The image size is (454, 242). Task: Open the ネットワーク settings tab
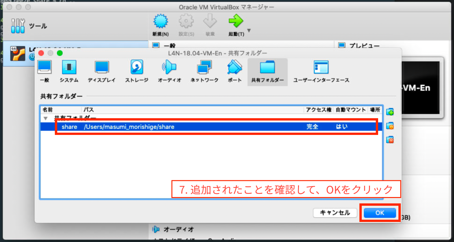204,71
